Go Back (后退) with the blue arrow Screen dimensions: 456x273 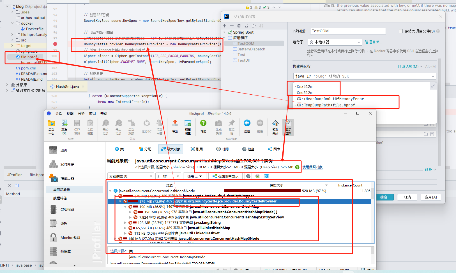pyautogui.click(x=247, y=126)
